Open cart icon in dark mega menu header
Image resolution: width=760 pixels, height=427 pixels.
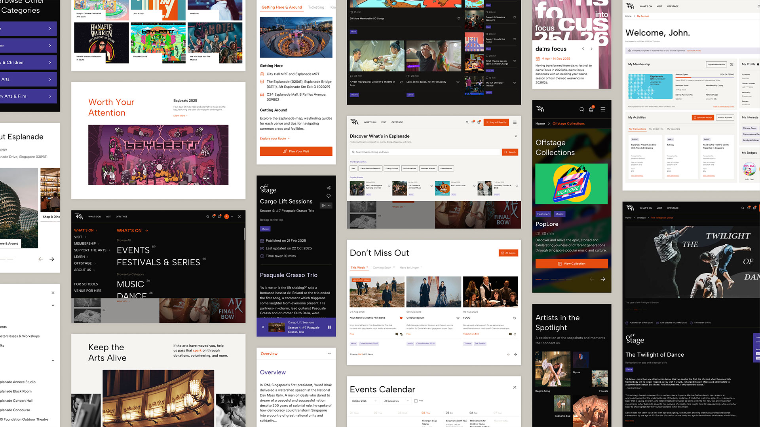tap(220, 216)
